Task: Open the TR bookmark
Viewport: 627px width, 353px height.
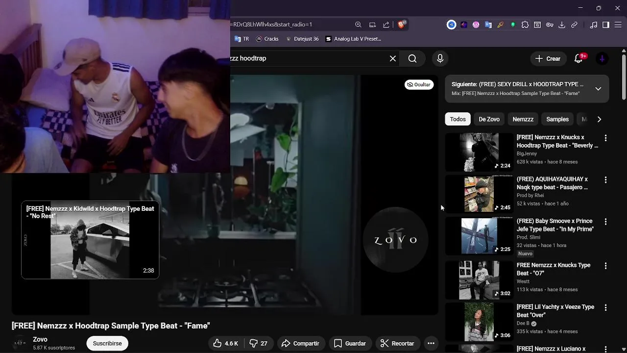Action: [x=242, y=39]
